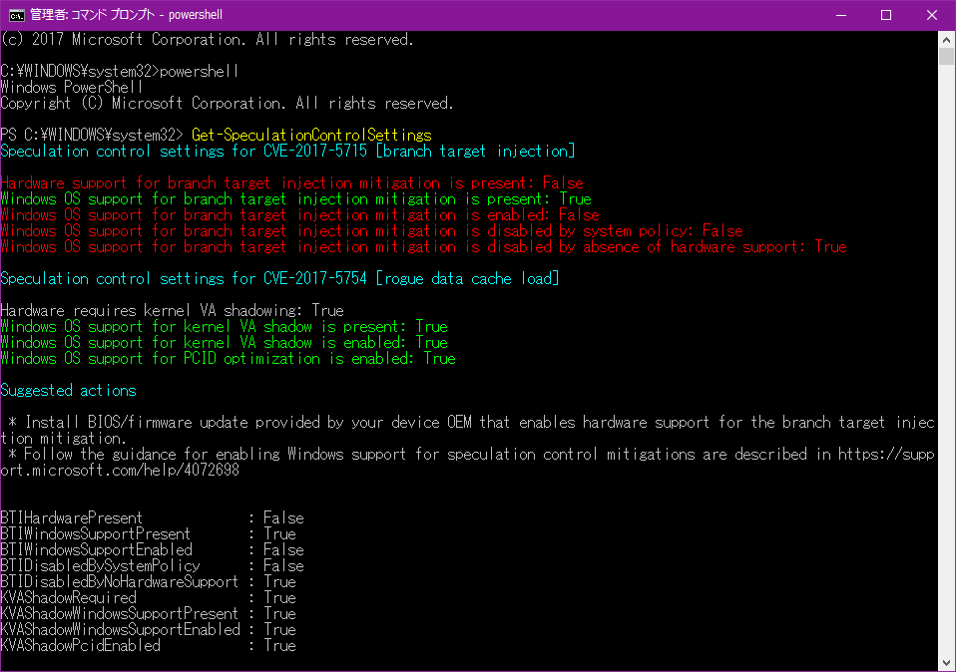Viewport: 956px width, 672px height.
Task: Click the BTIDisabledBySystemPolicy output row
Action: point(152,566)
